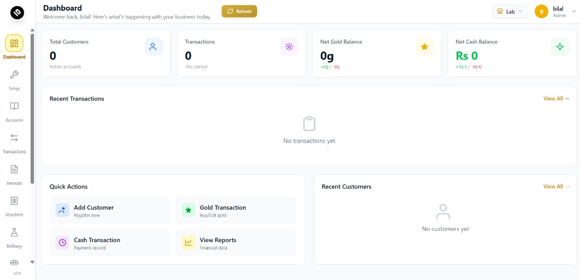Image resolution: width=580 pixels, height=280 pixels.
Task: Click the Rs 0 cash balance value
Action: point(467,56)
